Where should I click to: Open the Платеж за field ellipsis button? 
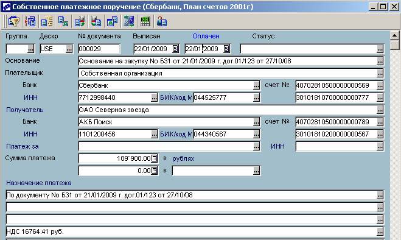pyautogui.click(x=257, y=146)
